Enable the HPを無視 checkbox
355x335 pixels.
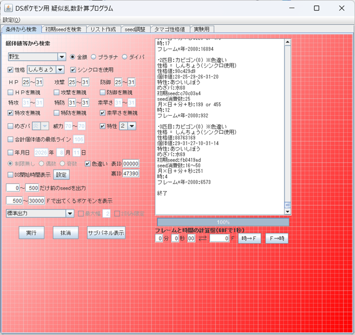point(11,92)
